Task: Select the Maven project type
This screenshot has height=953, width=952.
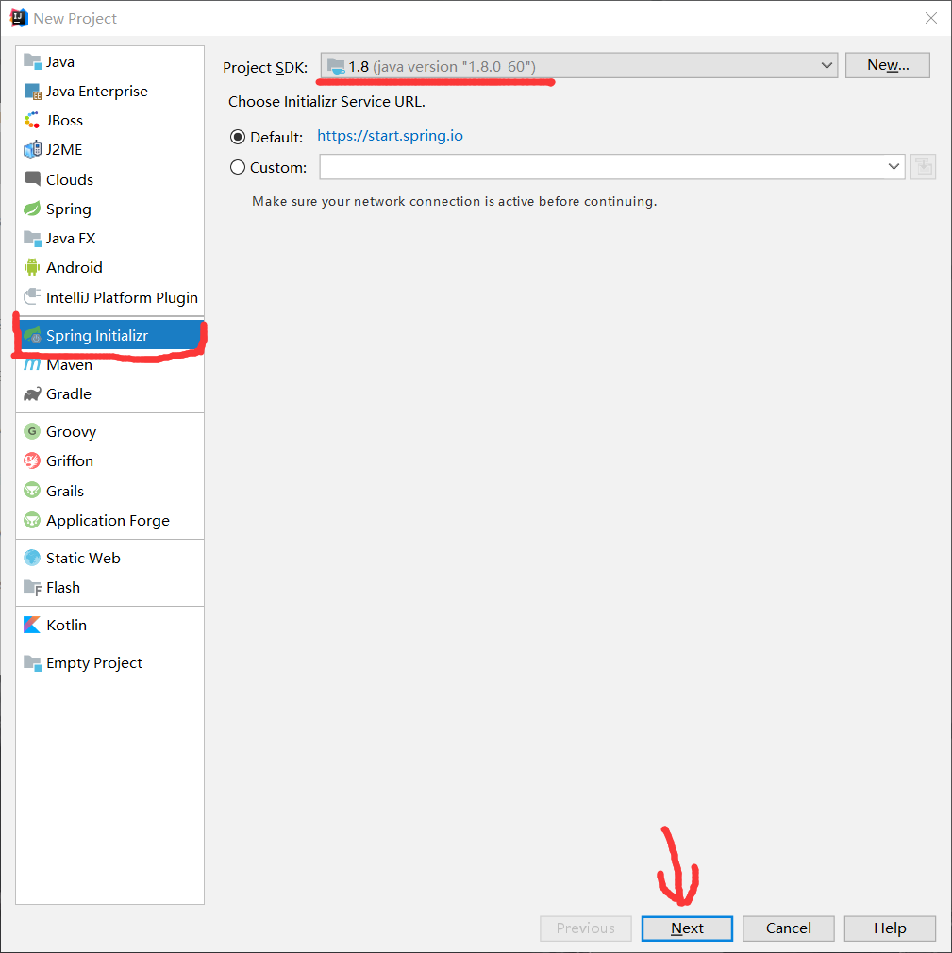Action: [x=67, y=365]
